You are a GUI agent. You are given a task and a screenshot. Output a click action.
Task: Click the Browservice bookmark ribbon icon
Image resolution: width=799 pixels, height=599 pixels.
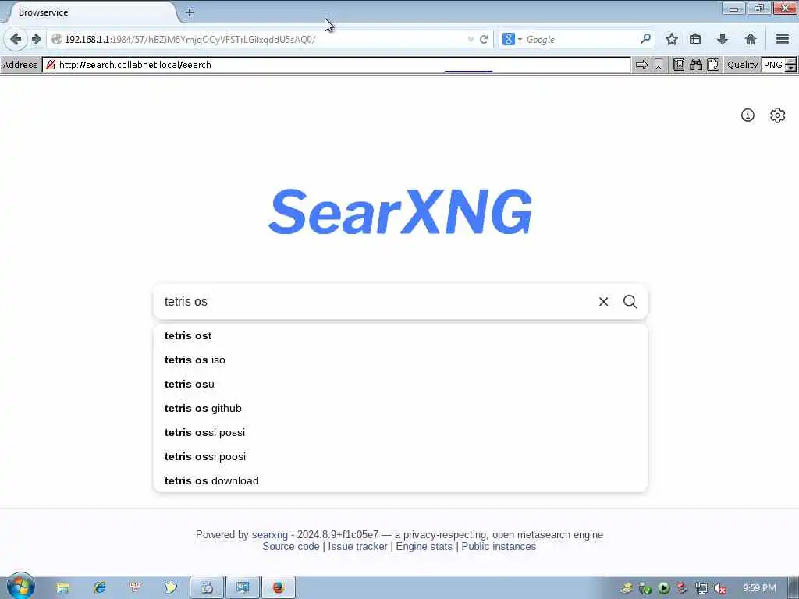click(x=659, y=65)
